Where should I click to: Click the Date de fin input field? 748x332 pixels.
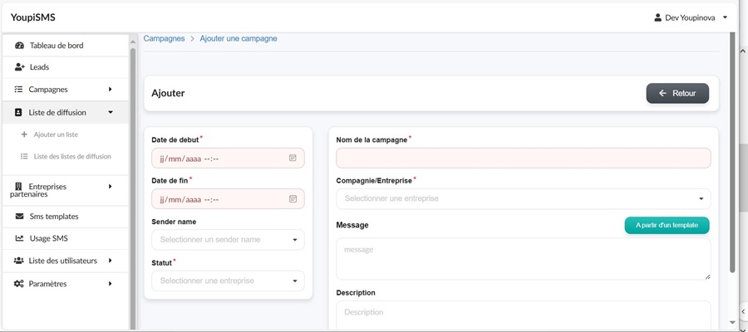click(x=228, y=198)
